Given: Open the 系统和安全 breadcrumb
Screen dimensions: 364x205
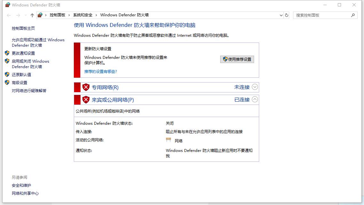Looking at the screenshot, I should click(83, 15).
